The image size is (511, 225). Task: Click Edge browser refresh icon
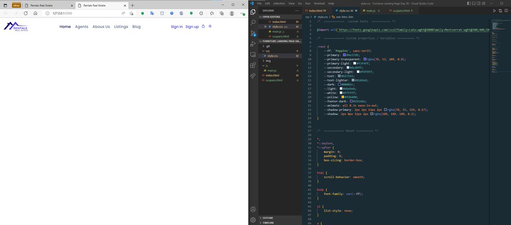coord(26,14)
